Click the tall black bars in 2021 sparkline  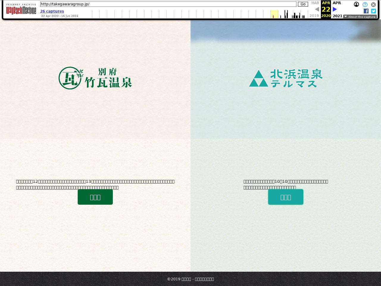pos(286,14)
